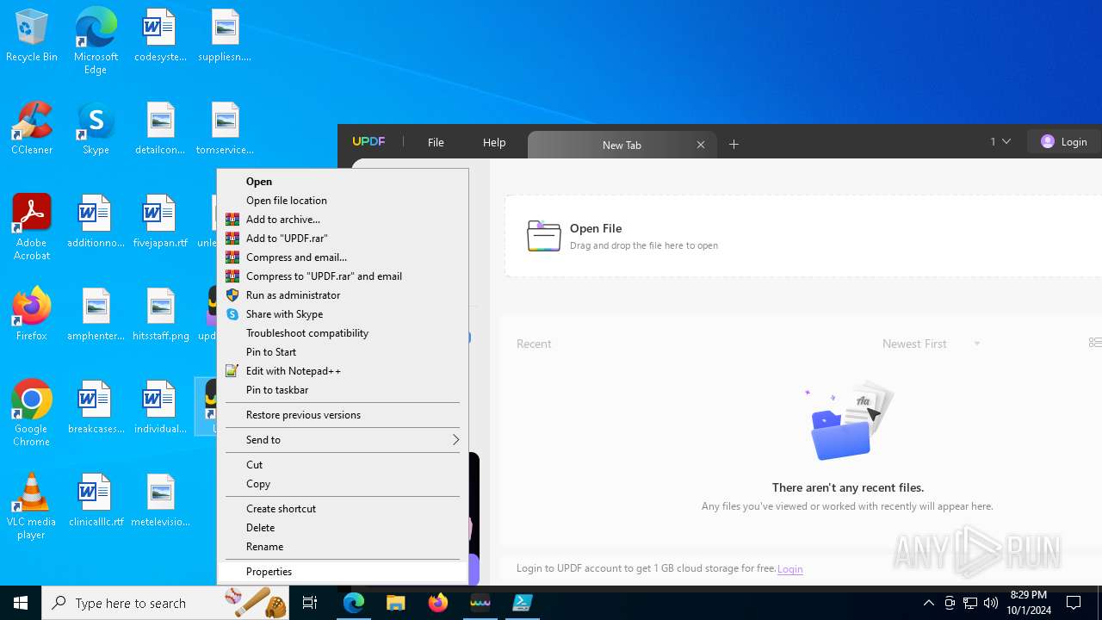Open File Explorer from the taskbar
Viewport: 1102px width, 620px height.
click(x=396, y=603)
